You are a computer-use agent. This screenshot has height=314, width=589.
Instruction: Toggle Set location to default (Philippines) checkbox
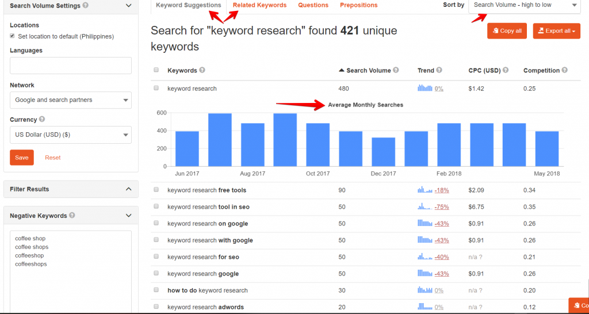tap(13, 36)
